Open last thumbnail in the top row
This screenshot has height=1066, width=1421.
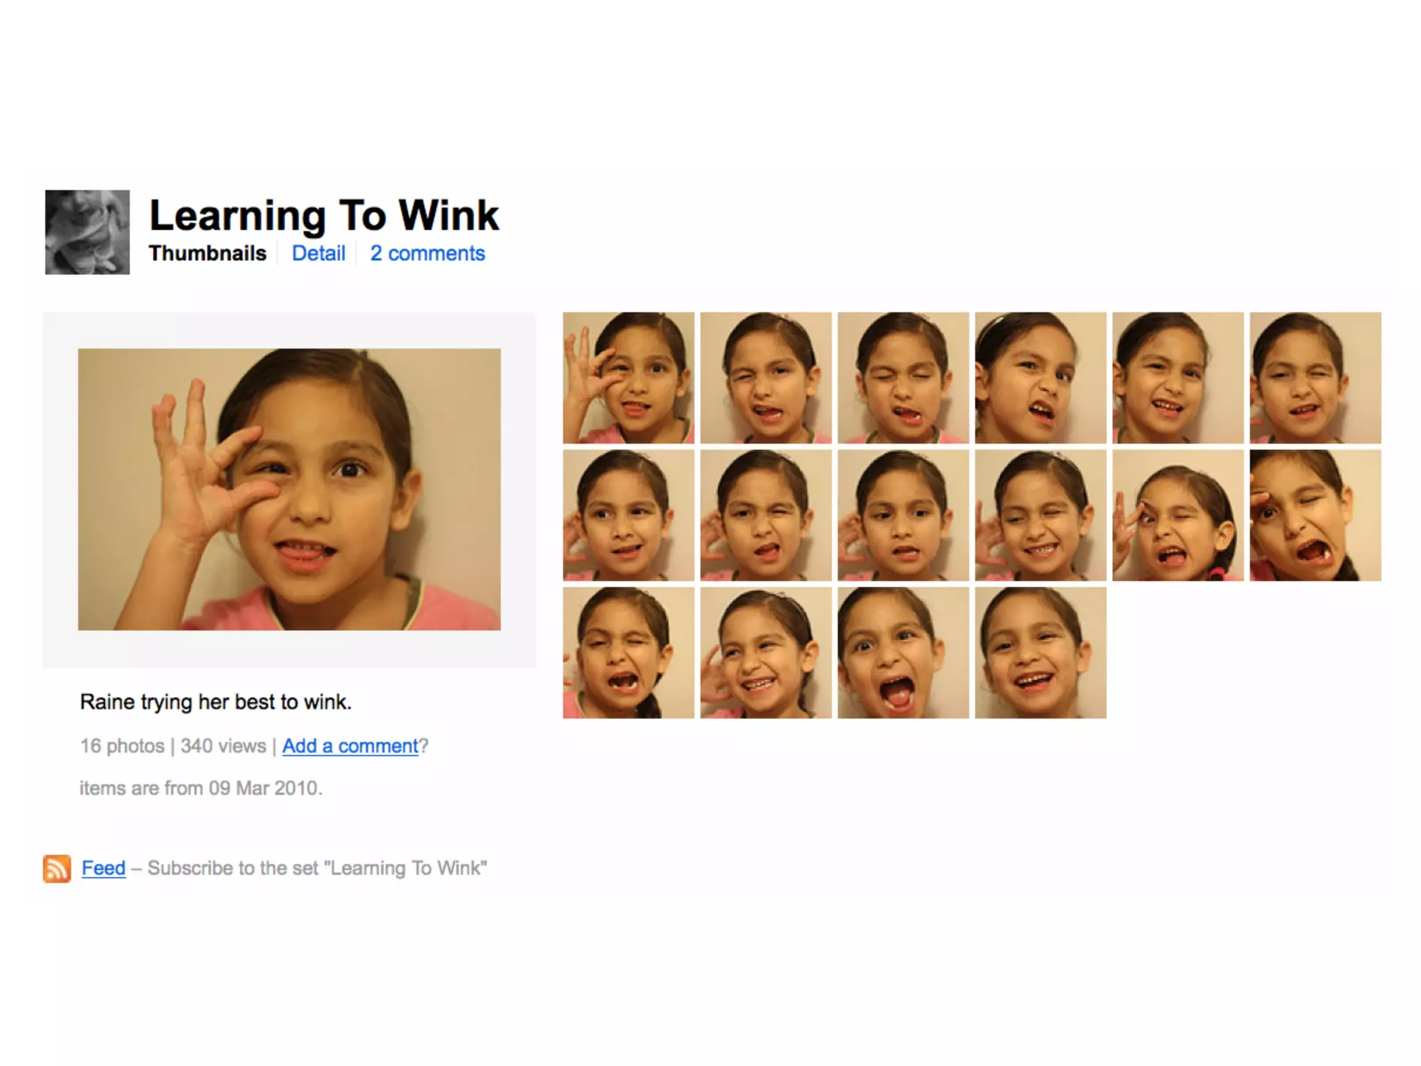1316,378
